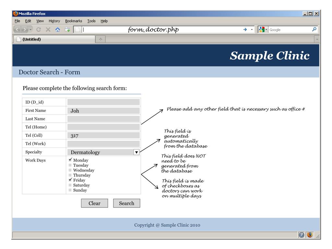Select the (Untitled) tab
The width and height of the screenshot is (332, 249).
click(x=54, y=39)
